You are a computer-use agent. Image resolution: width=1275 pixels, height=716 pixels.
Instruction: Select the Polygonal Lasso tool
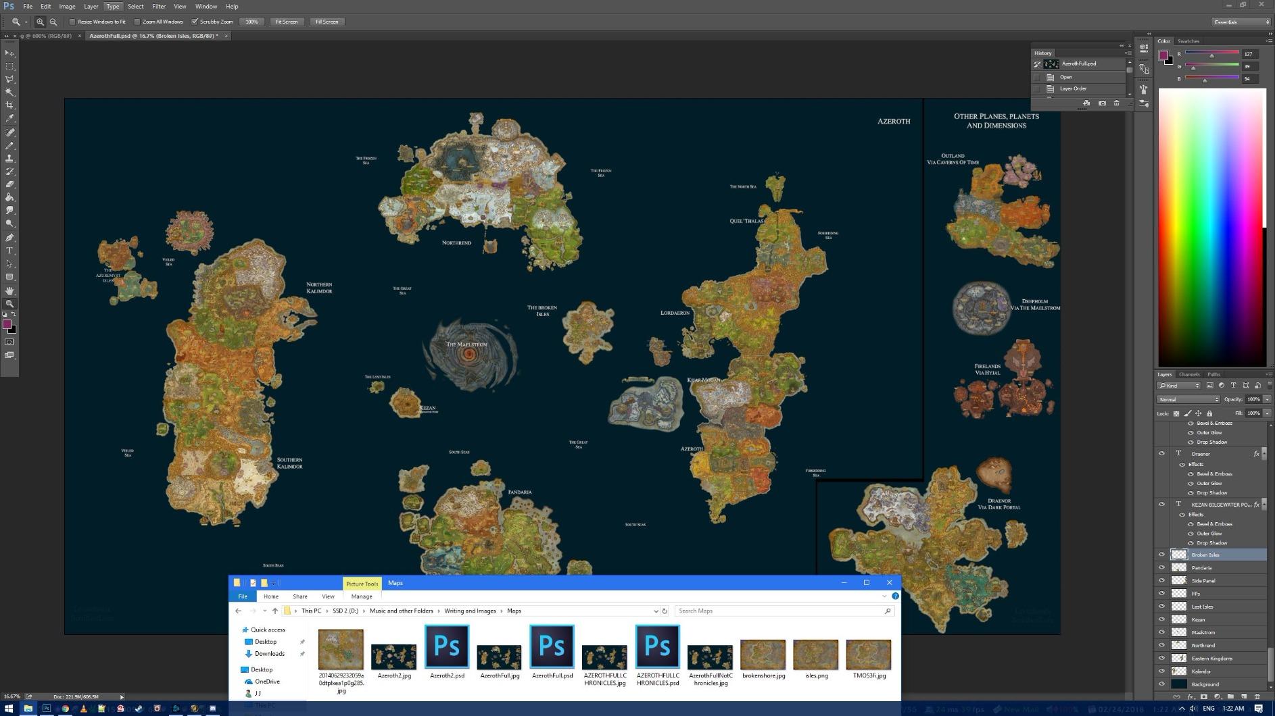[x=9, y=79]
